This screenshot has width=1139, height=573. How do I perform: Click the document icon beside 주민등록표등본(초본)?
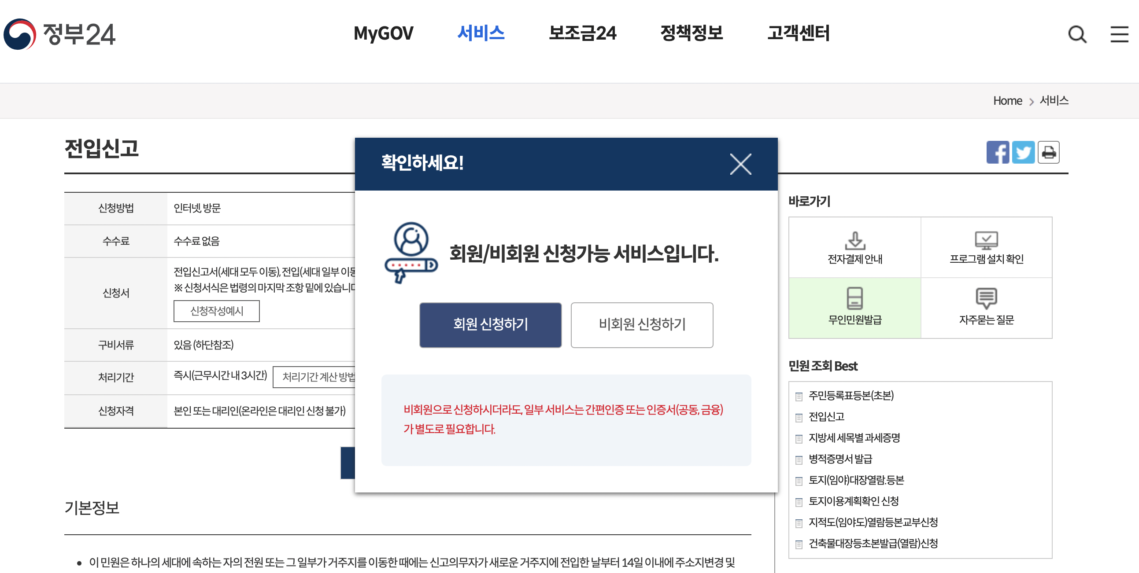(x=799, y=396)
